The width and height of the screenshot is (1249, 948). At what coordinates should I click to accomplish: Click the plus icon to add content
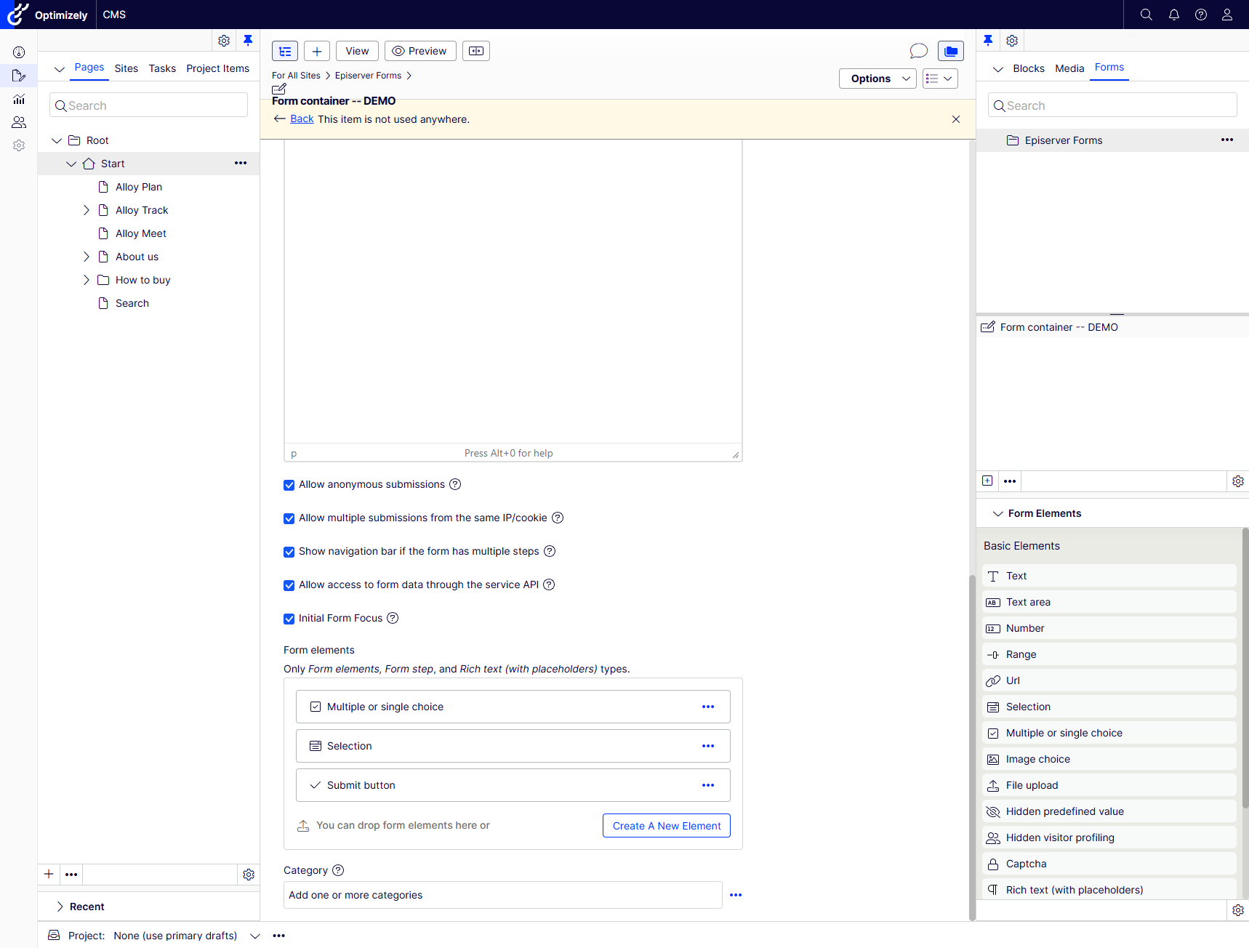[317, 51]
